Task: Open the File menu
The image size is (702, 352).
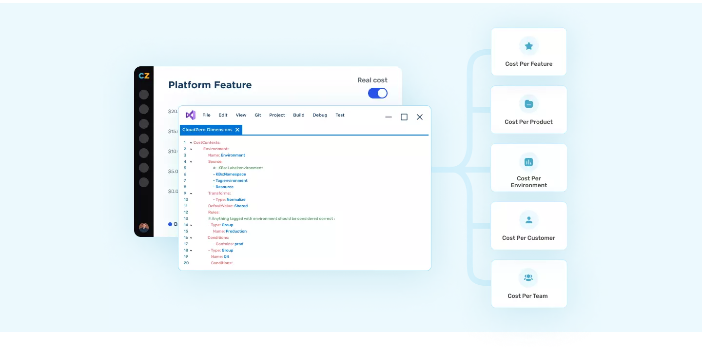Action: 206,115
